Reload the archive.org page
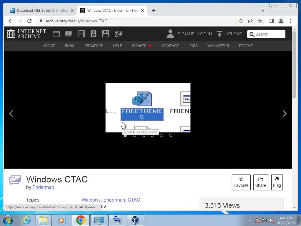The height and width of the screenshot is (226, 301). 29,21
